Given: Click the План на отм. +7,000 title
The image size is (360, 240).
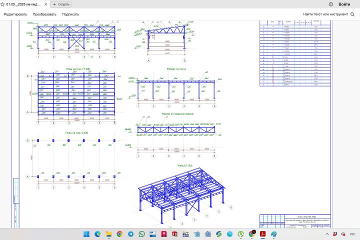Looking at the screenshot, I should (x=78, y=69).
